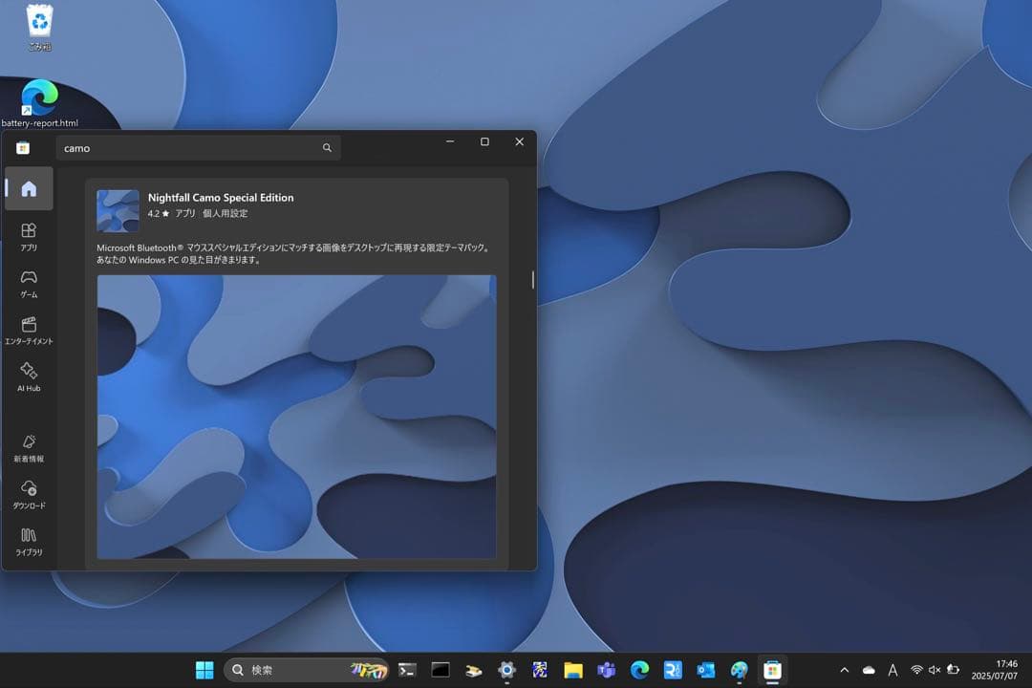1032x688 pixels.
Task: Minimize the Microsoft Store window
Action: coord(450,141)
